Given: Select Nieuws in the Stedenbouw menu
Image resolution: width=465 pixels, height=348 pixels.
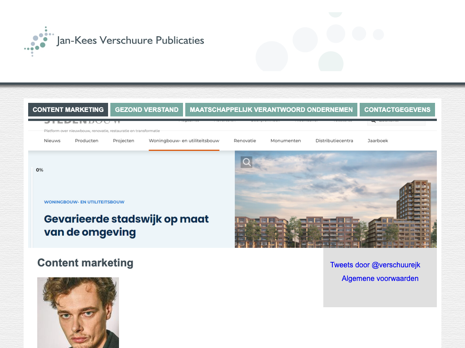Looking at the screenshot, I should click(52, 141).
